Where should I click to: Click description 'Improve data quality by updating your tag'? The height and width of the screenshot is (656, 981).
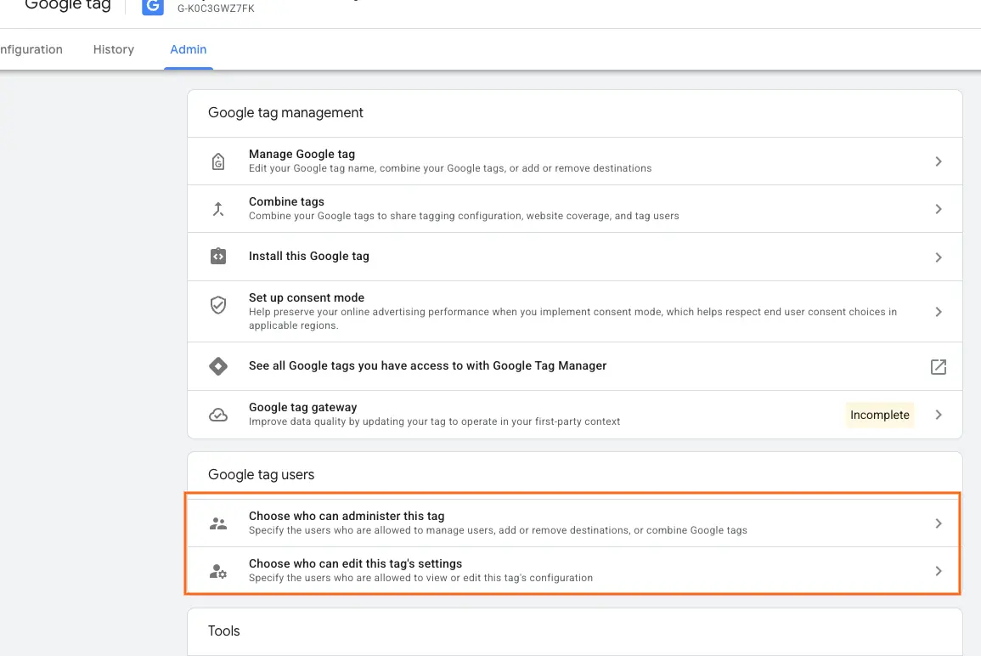tap(434, 421)
